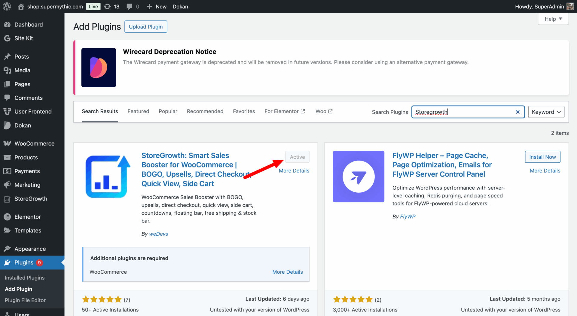Click the Marketing megaphone icon
The width and height of the screenshot is (577, 316).
[7, 185]
